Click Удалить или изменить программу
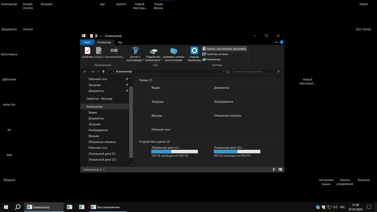Image resolution: width=377 pixels, height=212 pixels. (x=224, y=49)
